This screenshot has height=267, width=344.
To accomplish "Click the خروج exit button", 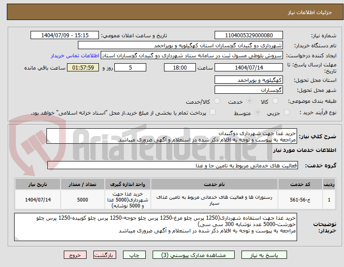I will coord(75,255).
